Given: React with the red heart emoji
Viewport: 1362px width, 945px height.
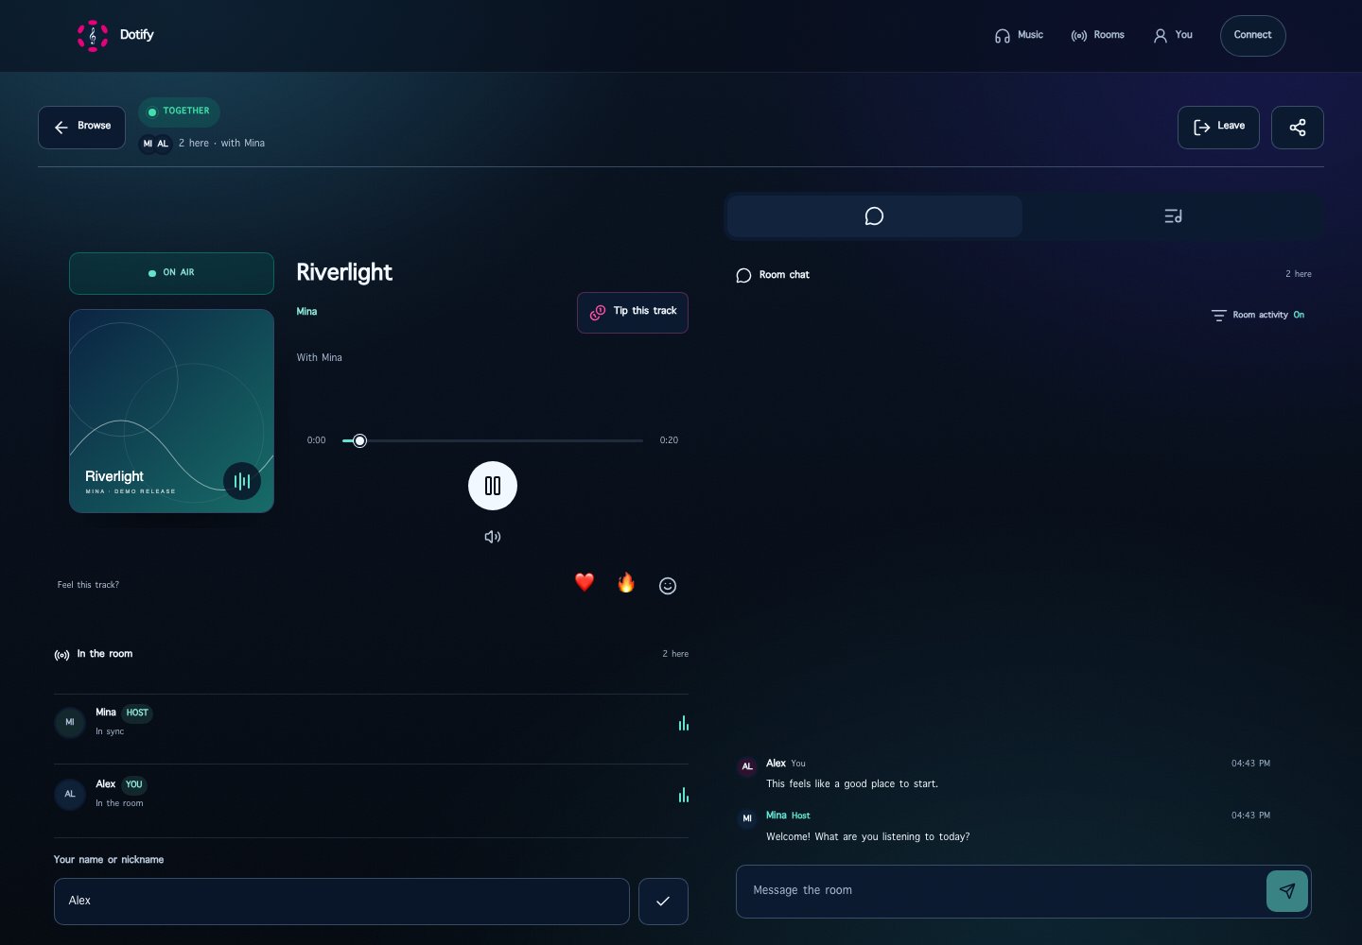Looking at the screenshot, I should 585,582.
